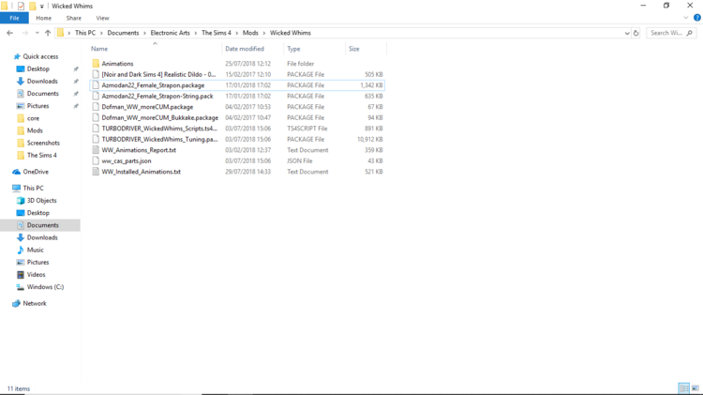This screenshot has height=395, width=703.
Task: Expand the ribbon using the chevron
Action: 685,18
